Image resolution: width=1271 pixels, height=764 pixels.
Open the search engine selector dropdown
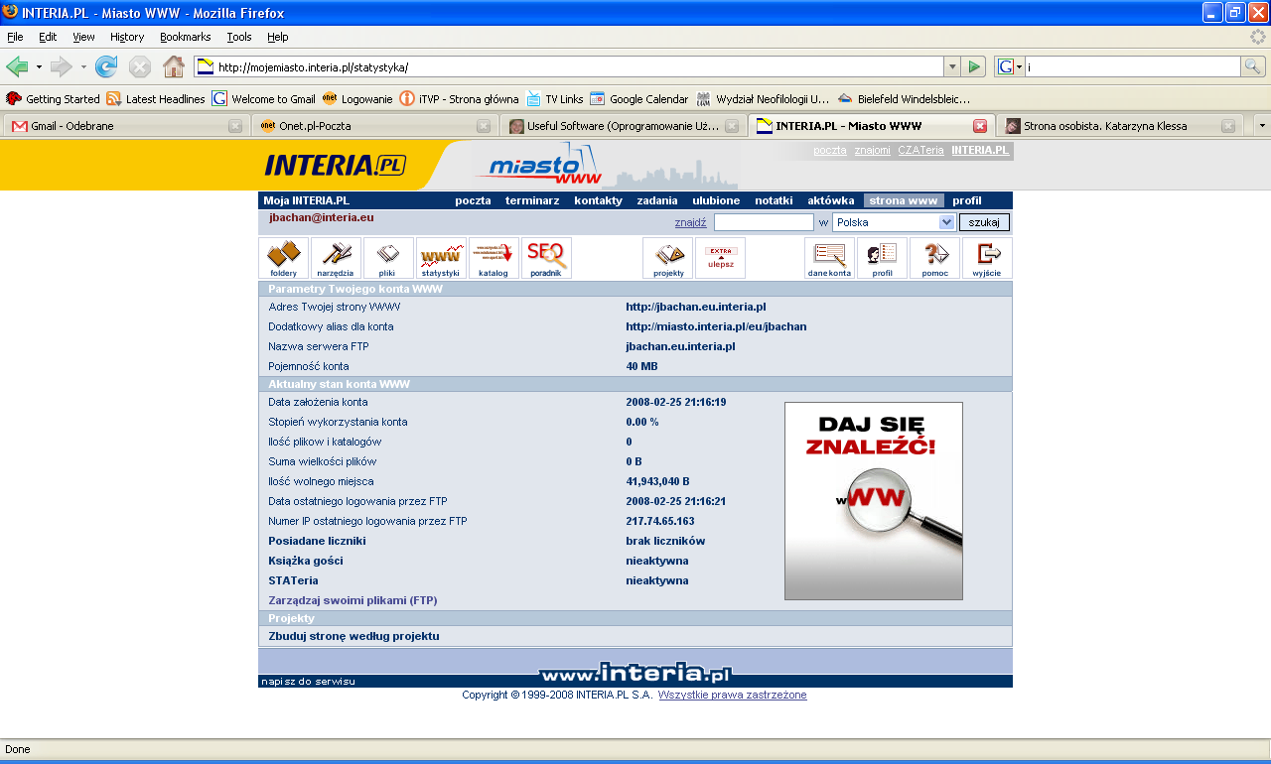point(1010,66)
